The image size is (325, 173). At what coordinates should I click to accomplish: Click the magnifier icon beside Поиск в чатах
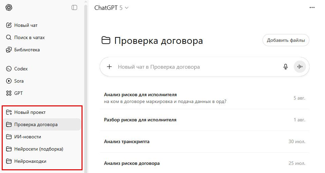9,37
